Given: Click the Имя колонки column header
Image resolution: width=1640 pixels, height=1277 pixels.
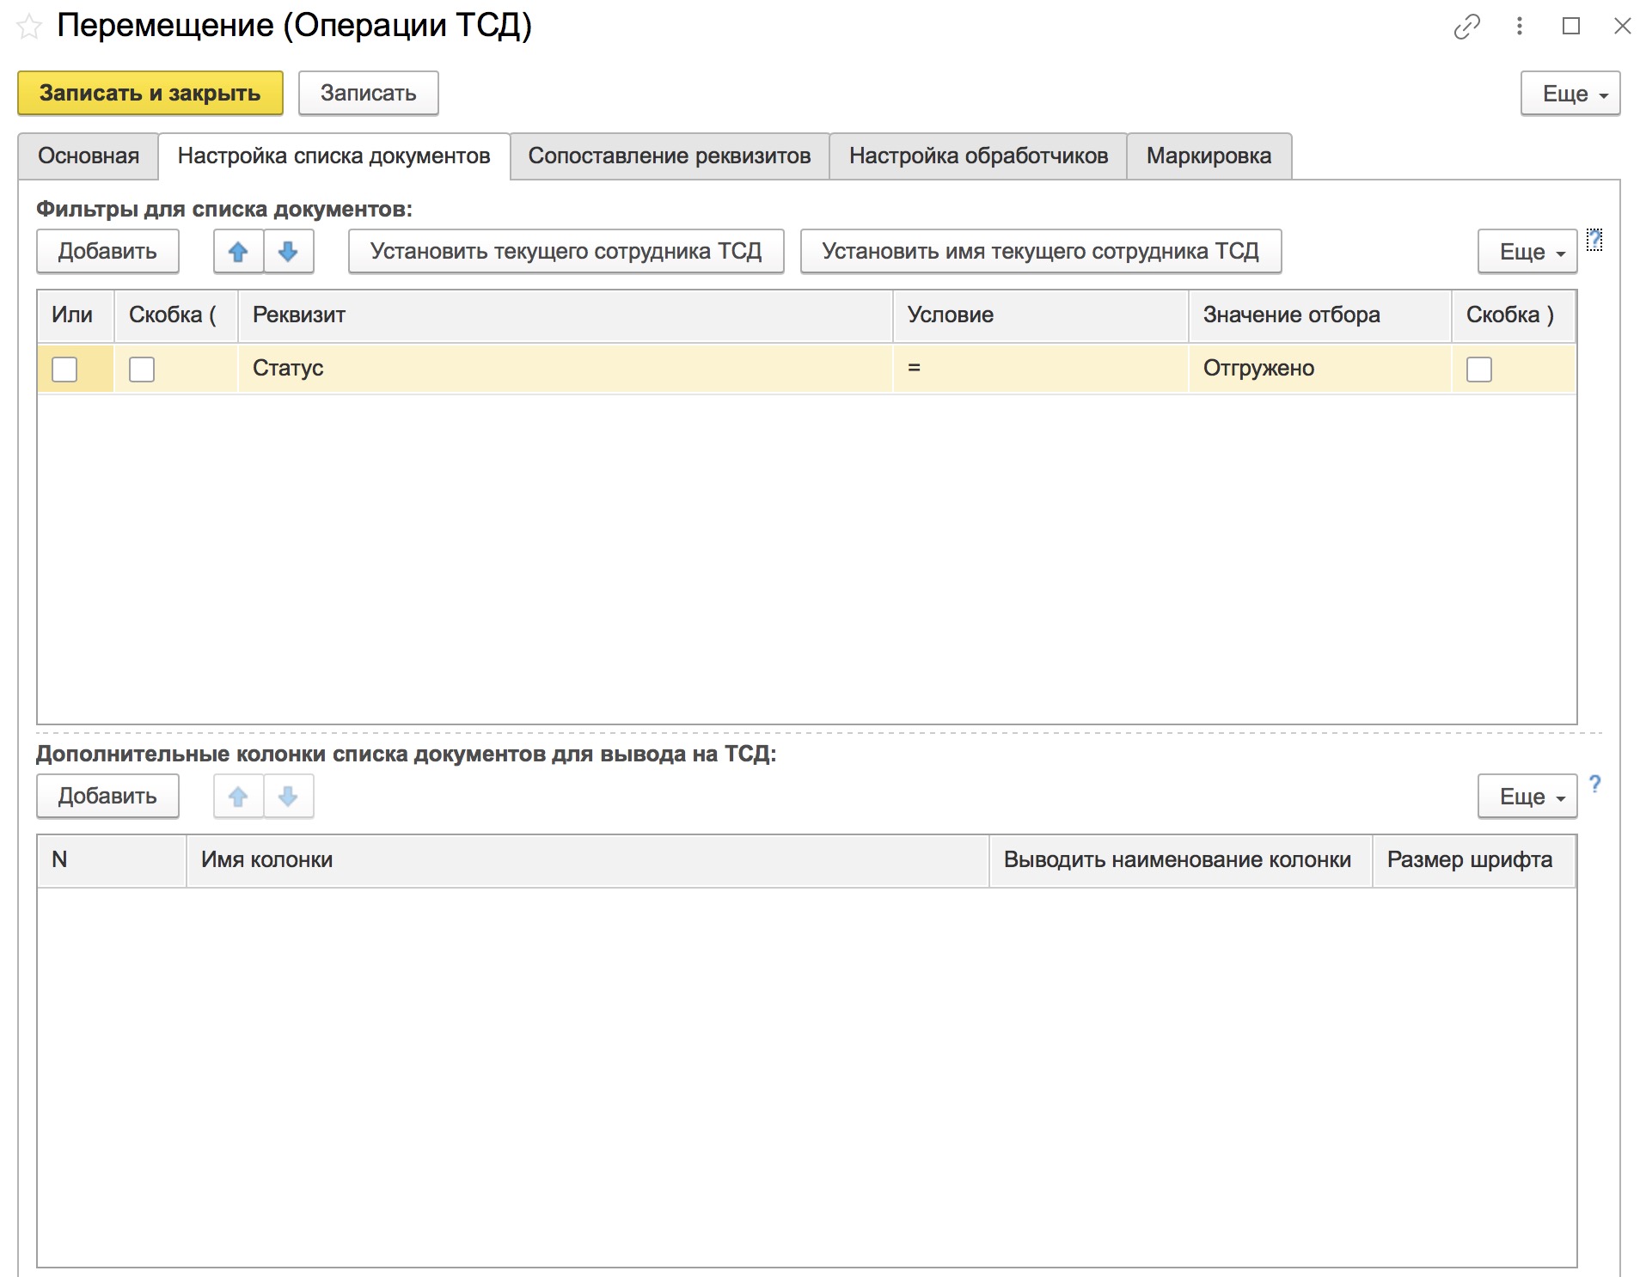Looking at the screenshot, I should coord(587,860).
